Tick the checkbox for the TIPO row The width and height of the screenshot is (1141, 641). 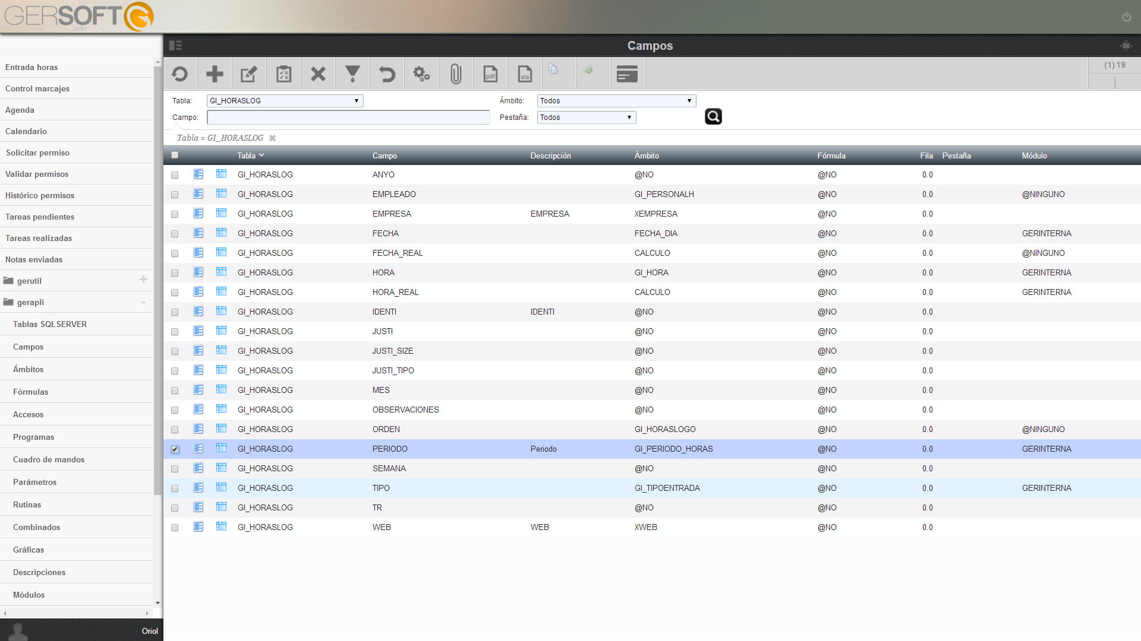tap(175, 488)
